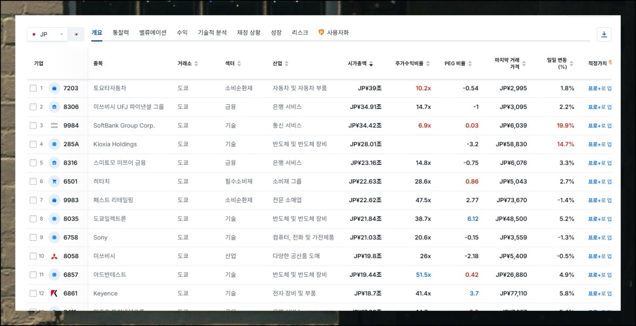Check the box for row 2
The image size is (636, 326).
click(33, 107)
